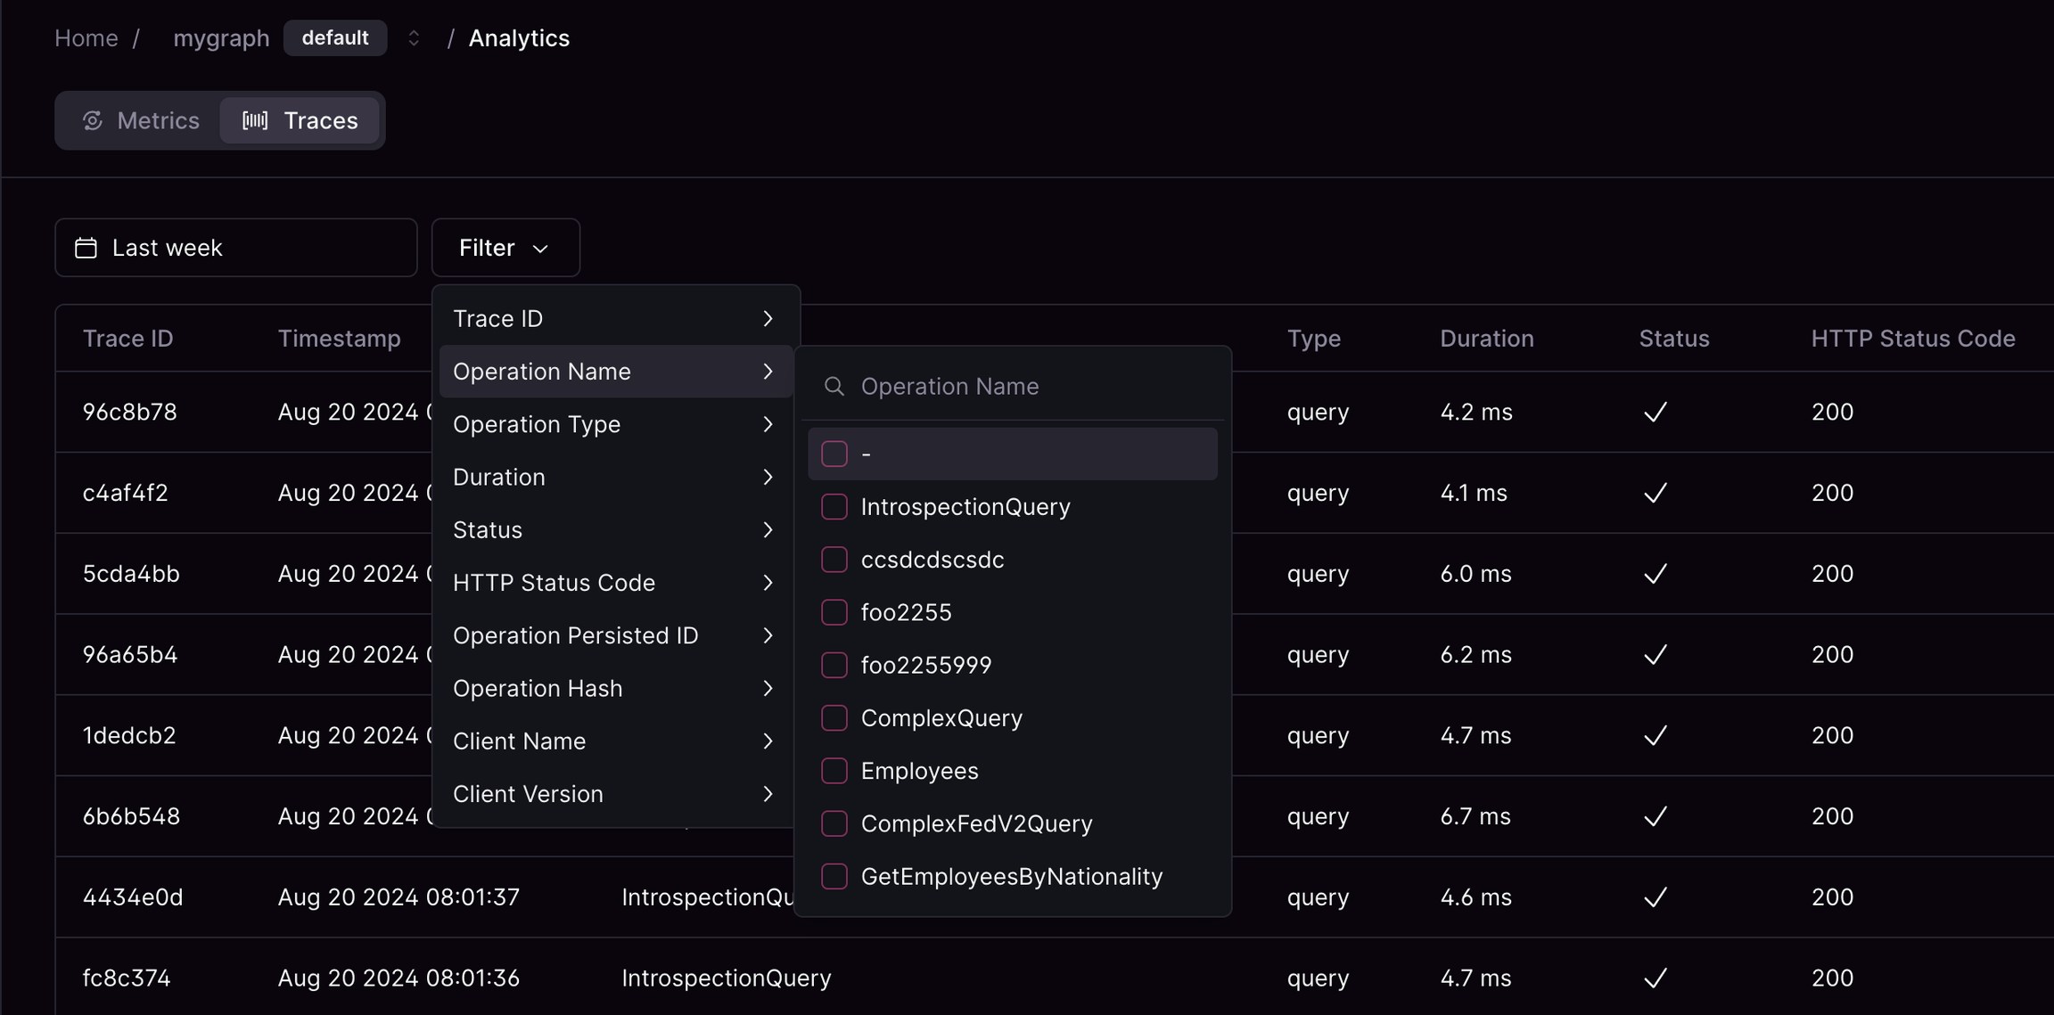This screenshot has height=1015, width=2054.
Task: Click the Operation Name search input
Action: point(981,386)
